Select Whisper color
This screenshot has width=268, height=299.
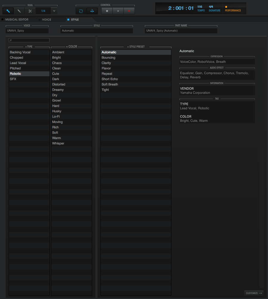[x=72, y=143]
